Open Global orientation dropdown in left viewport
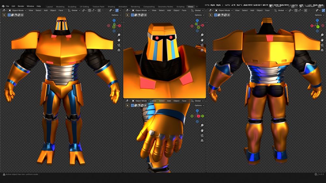Image resolution: width=326 pixels, height=183 pixels. click(x=74, y=10)
